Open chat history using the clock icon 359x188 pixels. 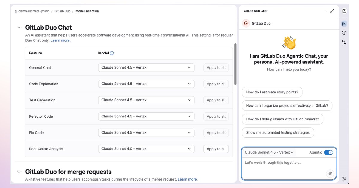[344, 33]
